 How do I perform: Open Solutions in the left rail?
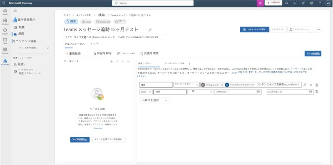(x=5, y=22)
